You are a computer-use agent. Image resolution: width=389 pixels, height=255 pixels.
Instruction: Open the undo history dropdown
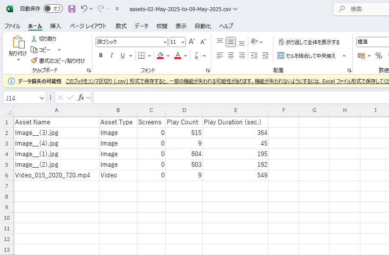point(91,9)
